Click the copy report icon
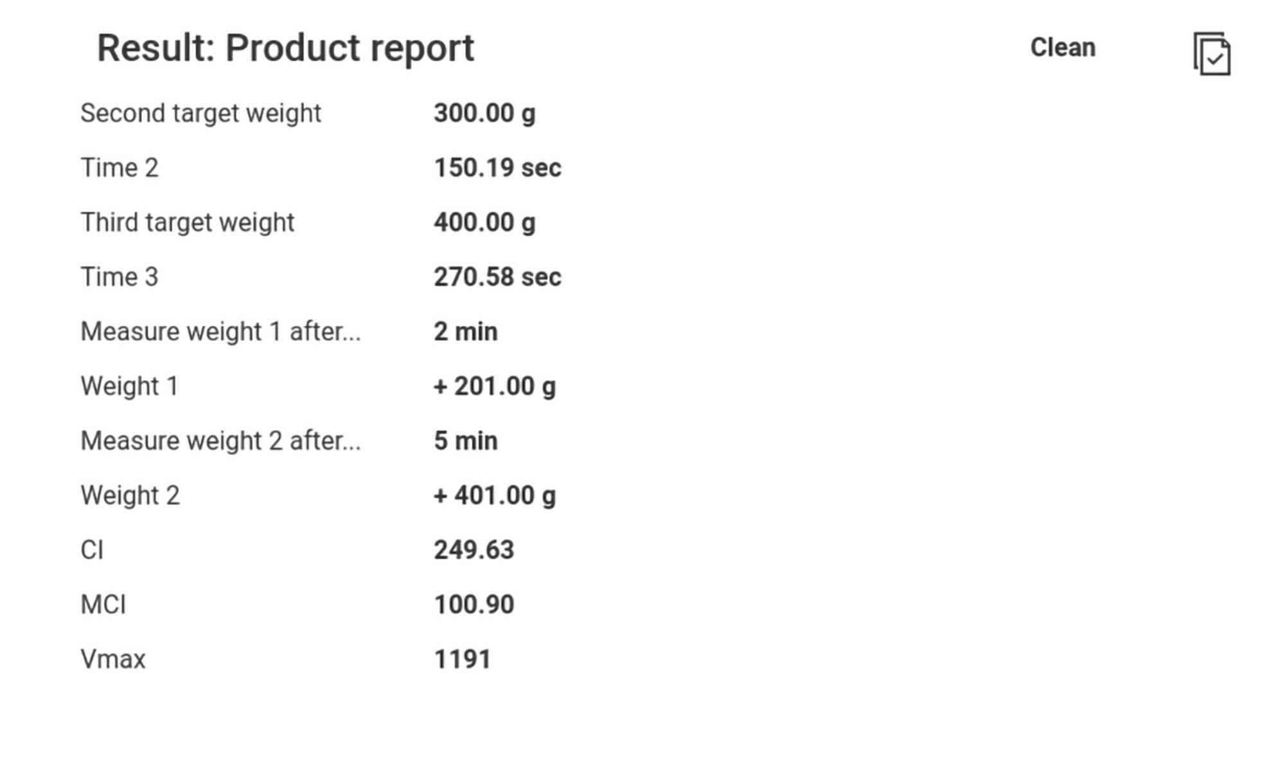The height and width of the screenshot is (771, 1285). [x=1212, y=54]
